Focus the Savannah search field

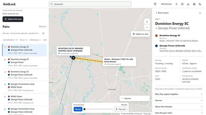[x=90, y=4]
